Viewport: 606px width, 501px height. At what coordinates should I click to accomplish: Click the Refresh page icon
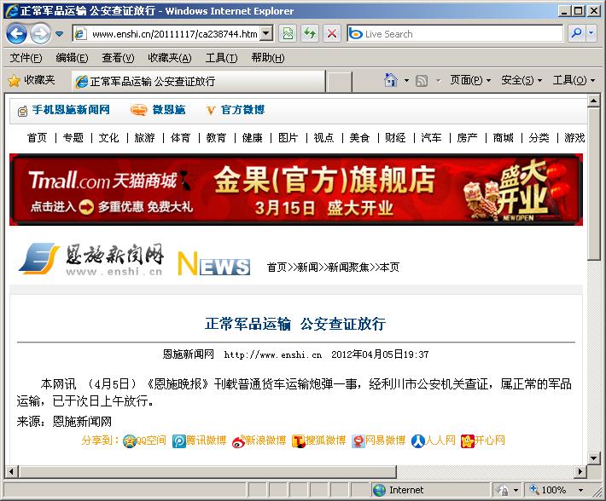[310, 34]
